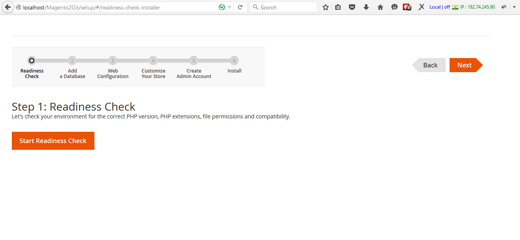Open the downloads arrow icon

coord(366,7)
